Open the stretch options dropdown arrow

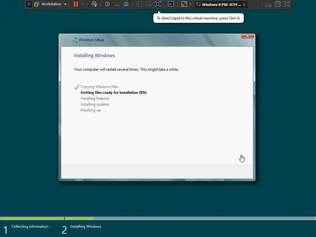click(191, 4)
